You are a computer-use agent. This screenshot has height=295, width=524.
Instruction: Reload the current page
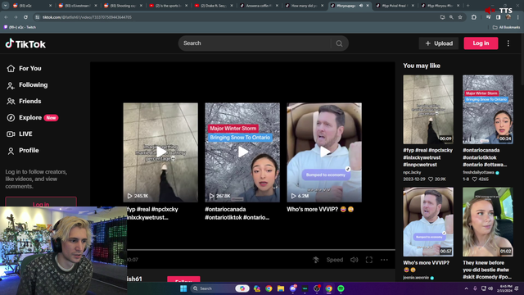[x=25, y=17]
